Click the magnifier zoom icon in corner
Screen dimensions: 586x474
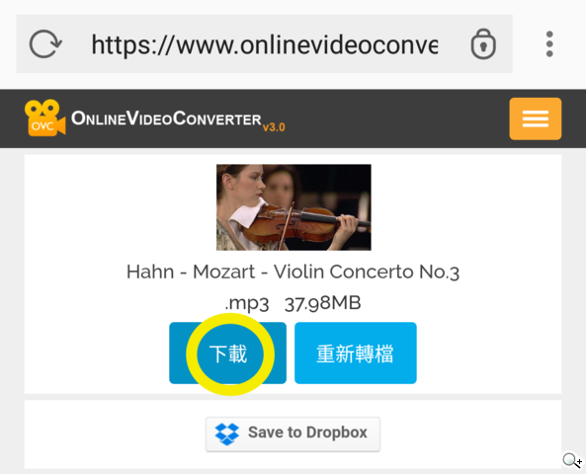pos(572,460)
